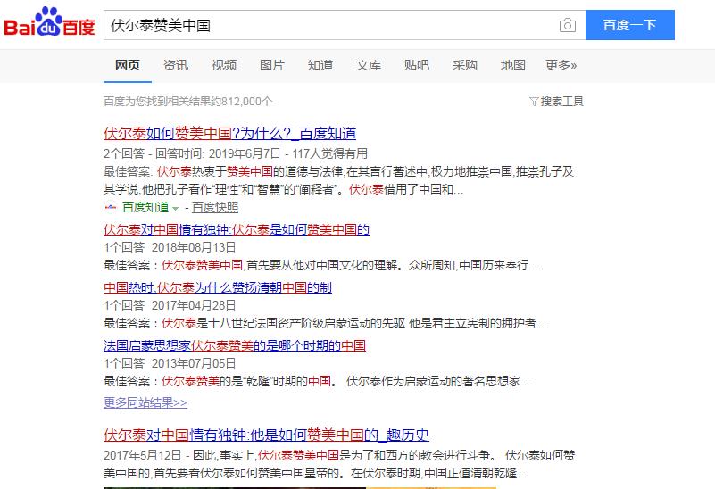Go to the 贴吧 tab

coord(416,65)
